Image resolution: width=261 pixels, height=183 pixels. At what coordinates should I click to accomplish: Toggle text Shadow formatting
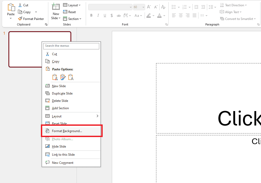pyautogui.click(x=112, y=15)
